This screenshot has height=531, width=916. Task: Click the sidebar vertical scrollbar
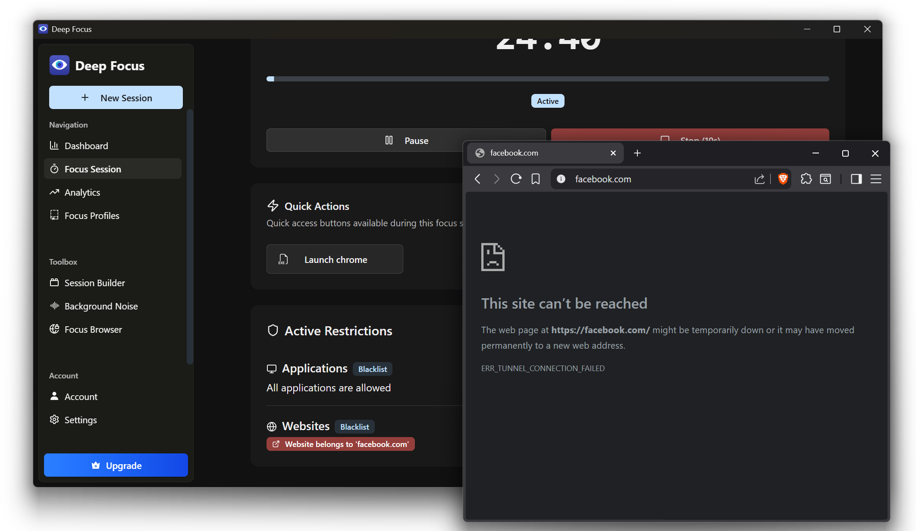point(189,237)
